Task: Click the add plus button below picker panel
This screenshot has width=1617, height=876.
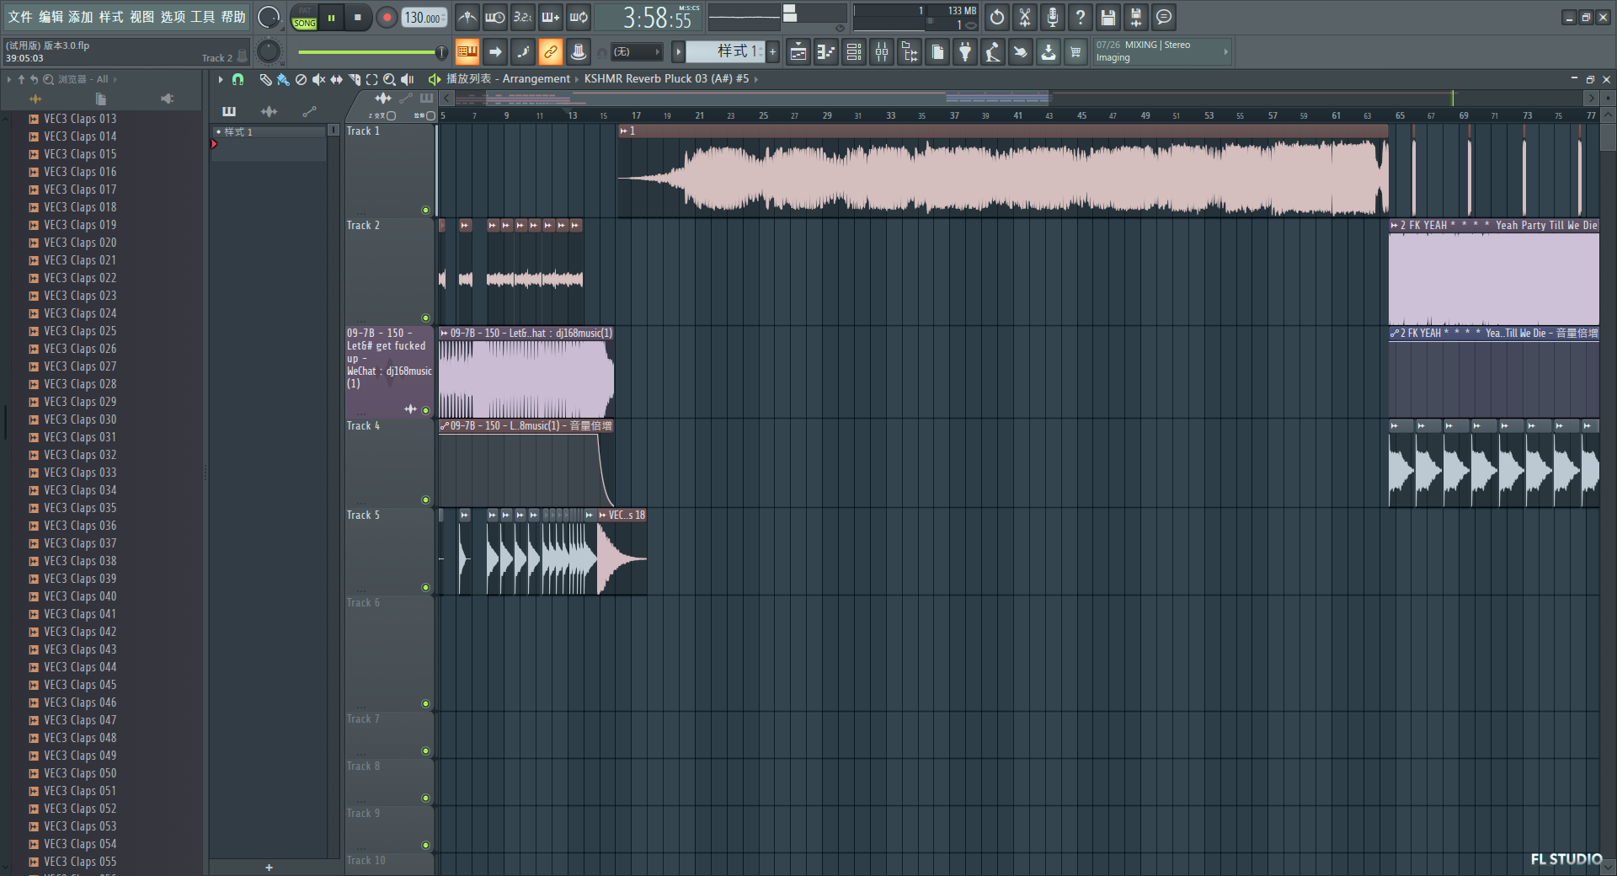Action: coord(269,868)
